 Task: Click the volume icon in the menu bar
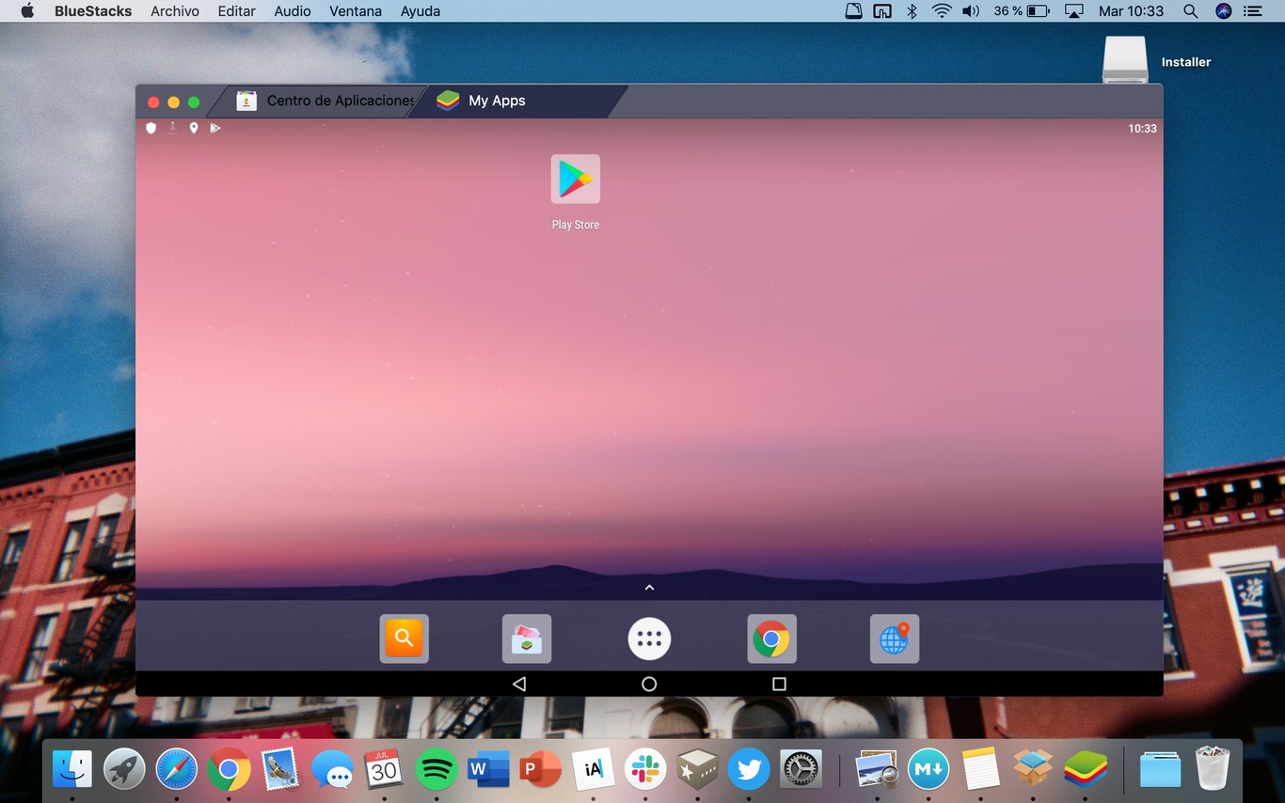pyautogui.click(x=972, y=11)
